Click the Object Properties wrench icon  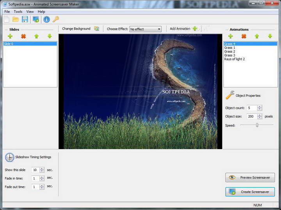pos(230,95)
